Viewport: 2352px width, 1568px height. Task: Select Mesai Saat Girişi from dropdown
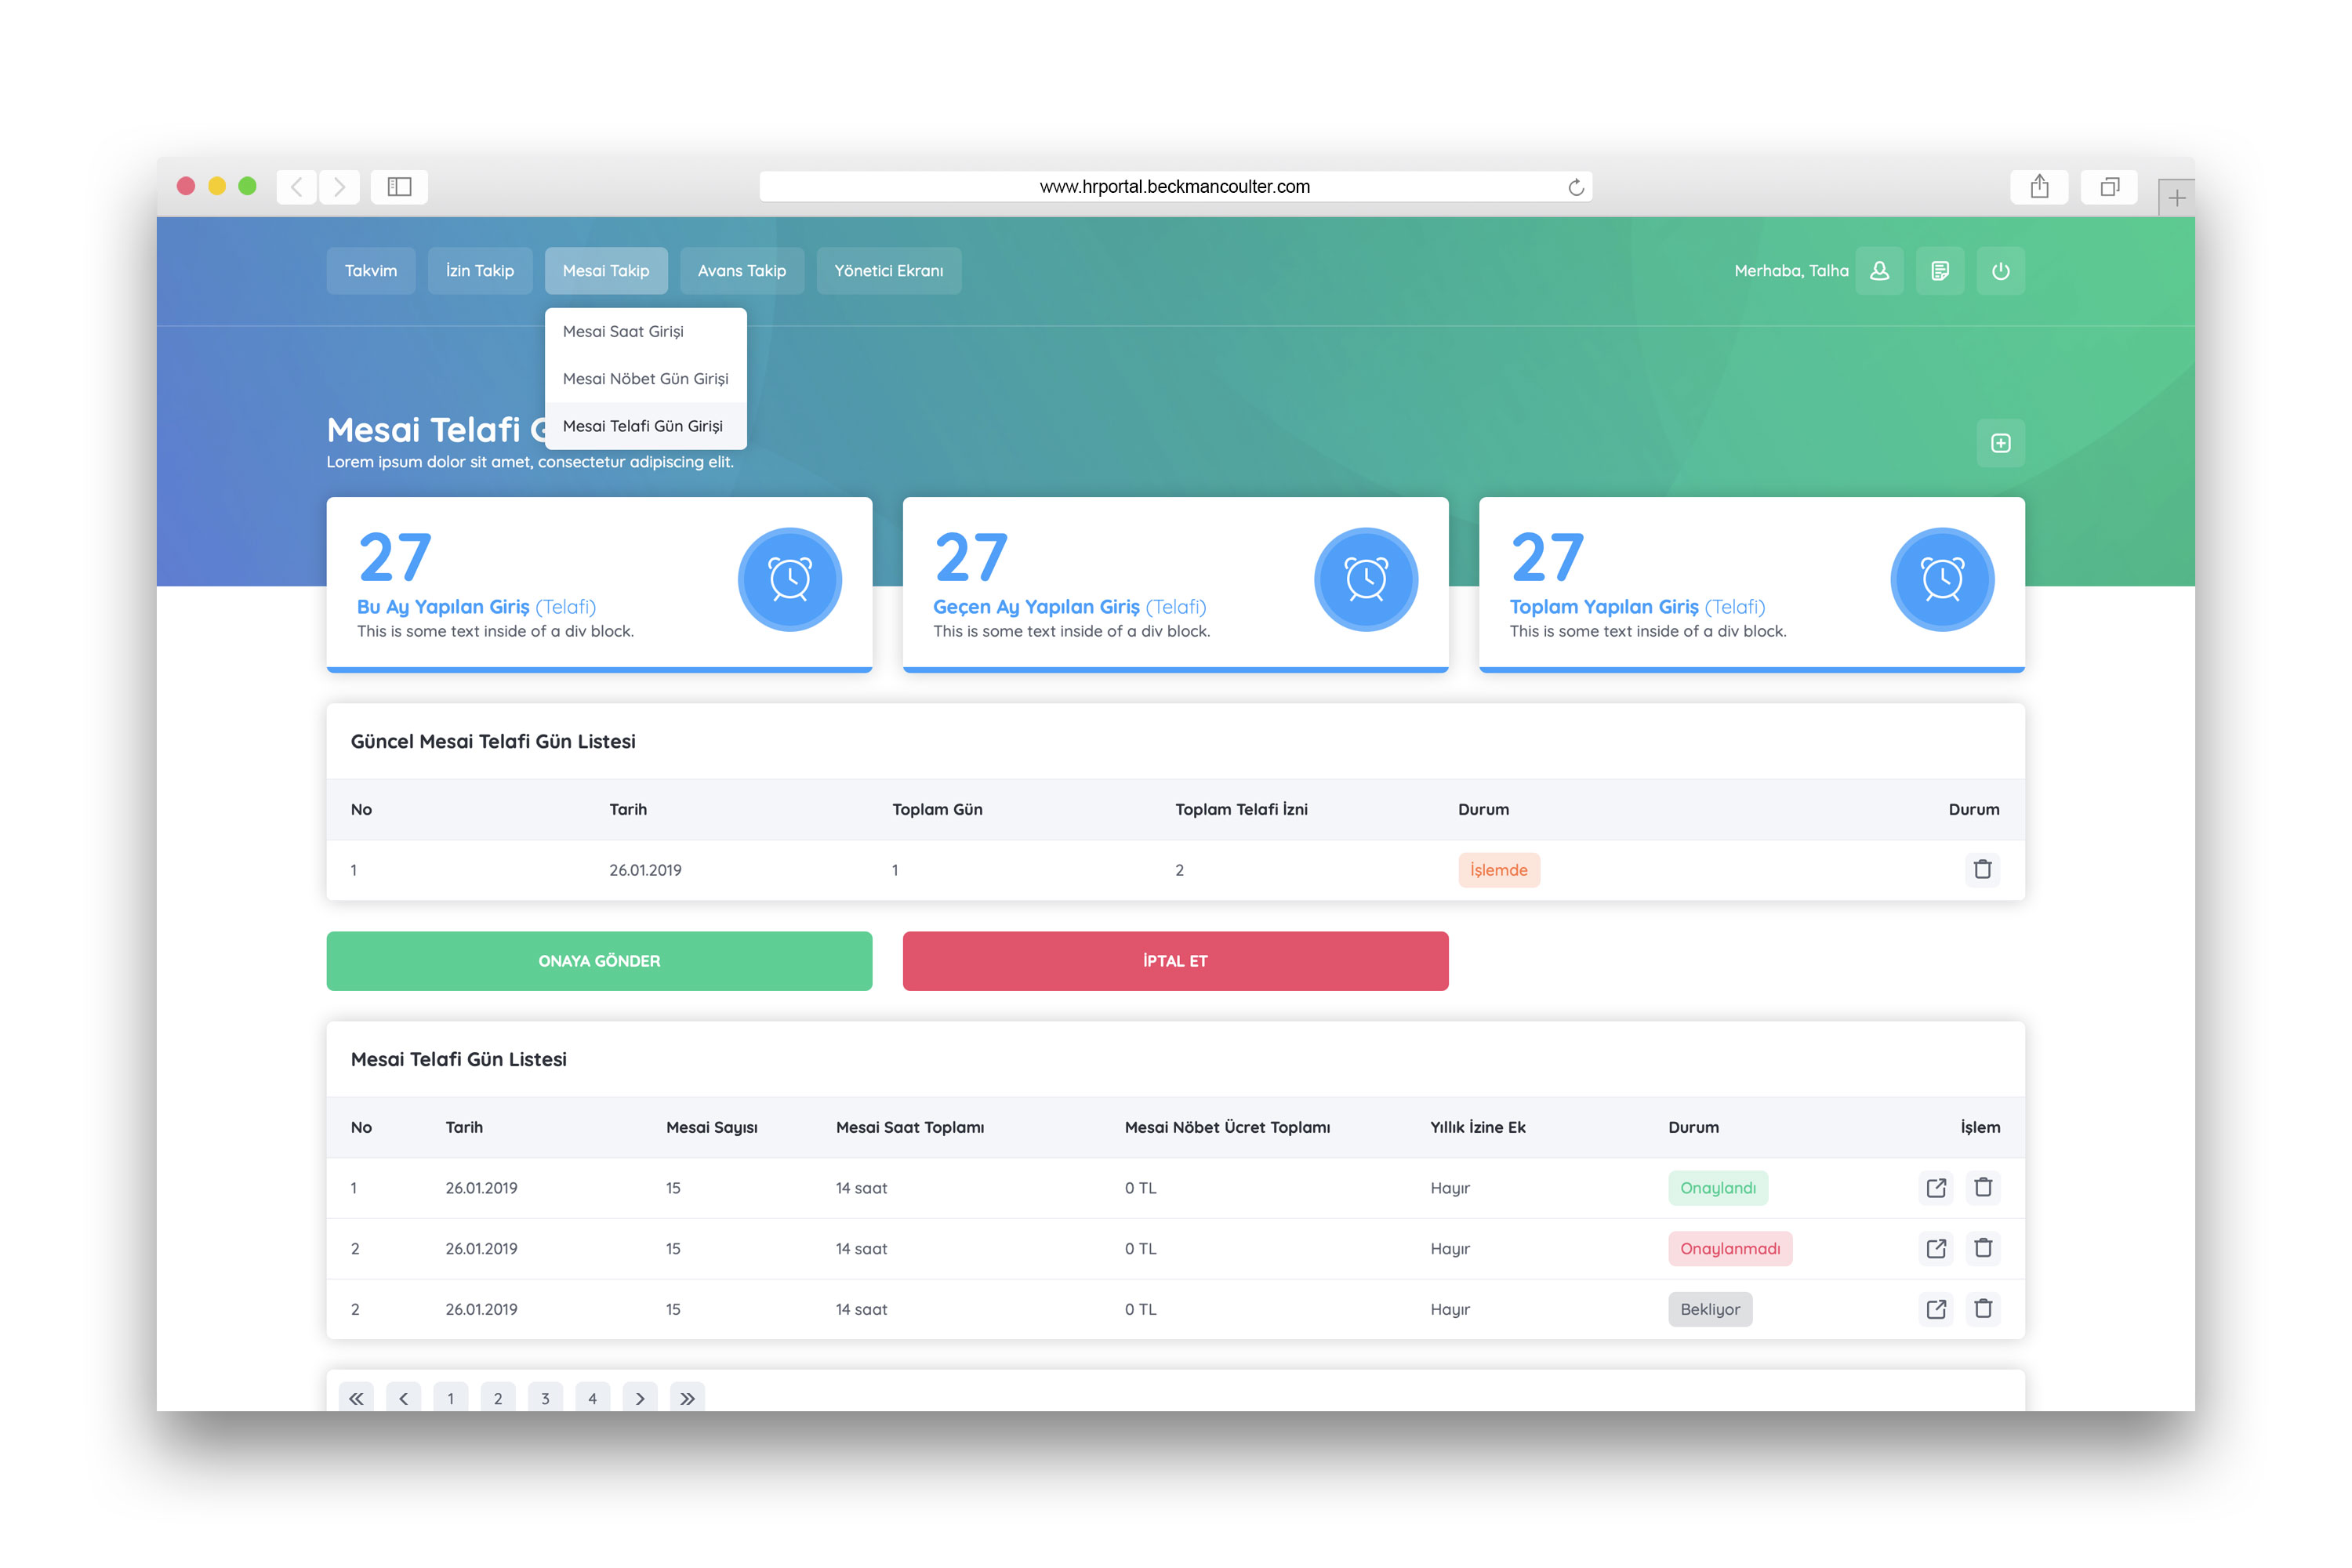(623, 331)
